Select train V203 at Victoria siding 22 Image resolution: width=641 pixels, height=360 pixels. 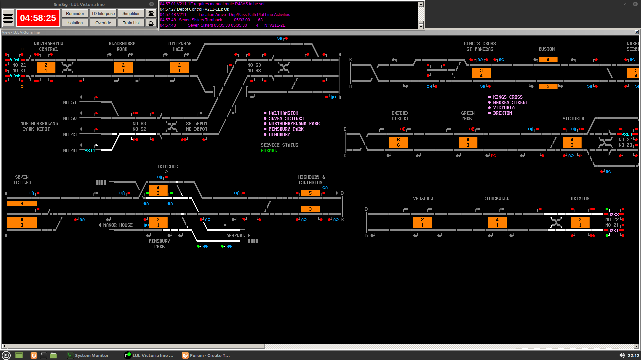pyautogui.click(x=627, y=134)
